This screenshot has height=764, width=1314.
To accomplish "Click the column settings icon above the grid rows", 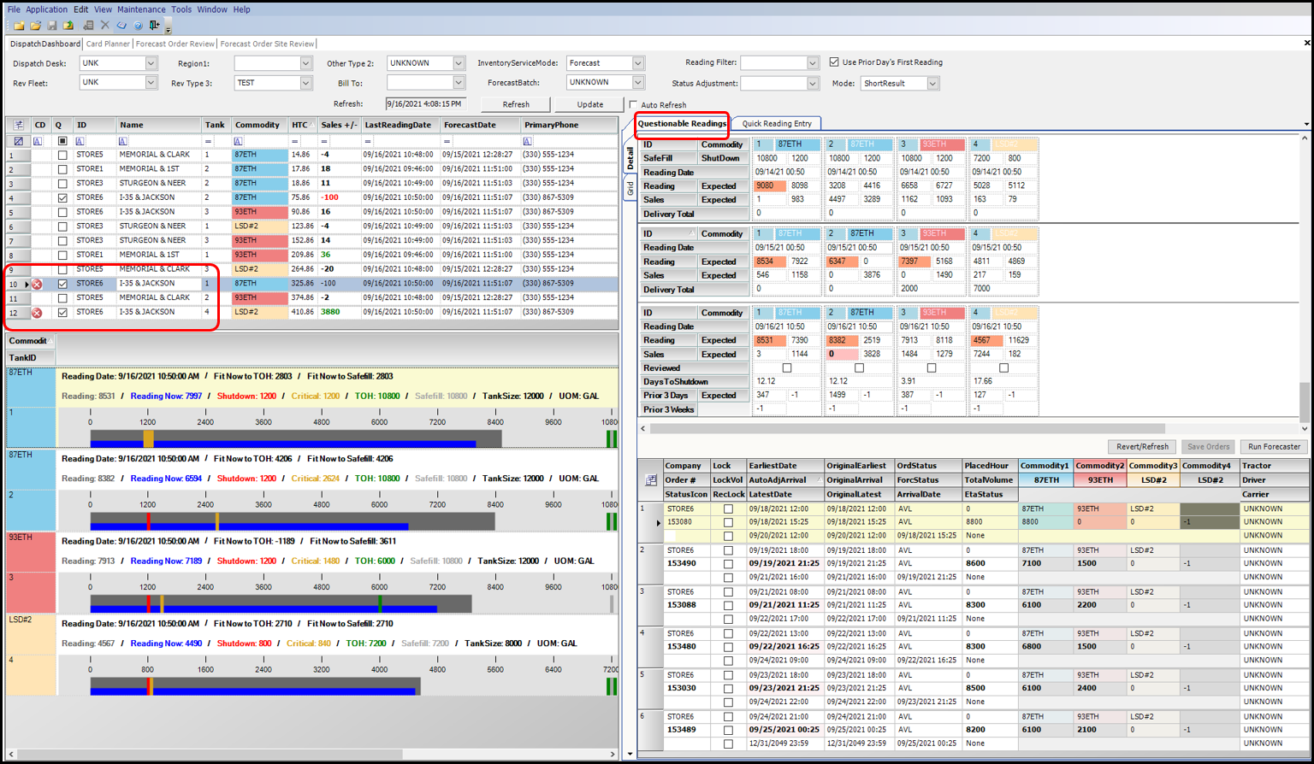I will [x=19, y=126].
